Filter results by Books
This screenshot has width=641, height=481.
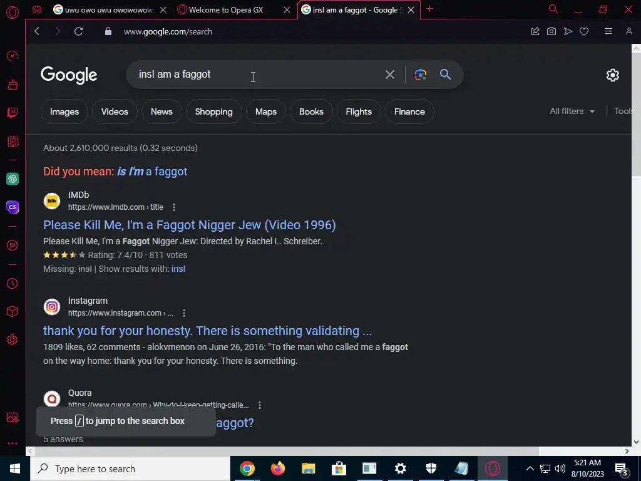pyautogui.click(x=311, y=111)
